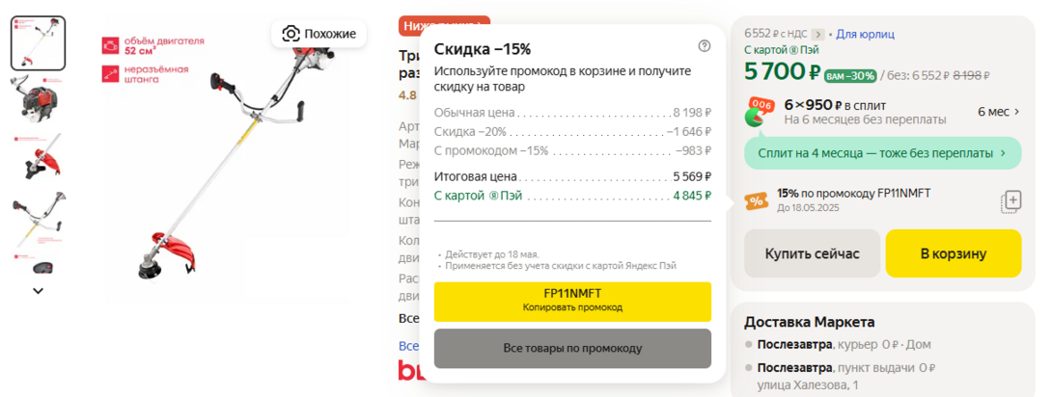The width and height of the screenshot is (1052, 397).
Task: Select the engine close-up thumbnail
Action: [x=38, y=101]
